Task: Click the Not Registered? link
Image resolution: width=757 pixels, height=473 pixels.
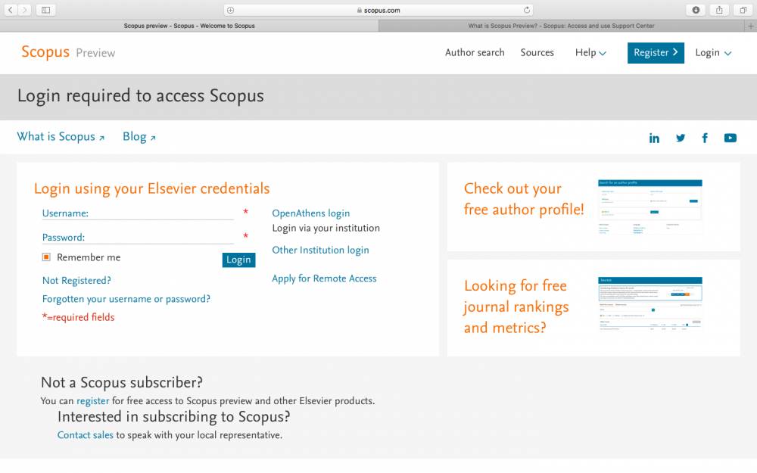Action: [76, 281]
